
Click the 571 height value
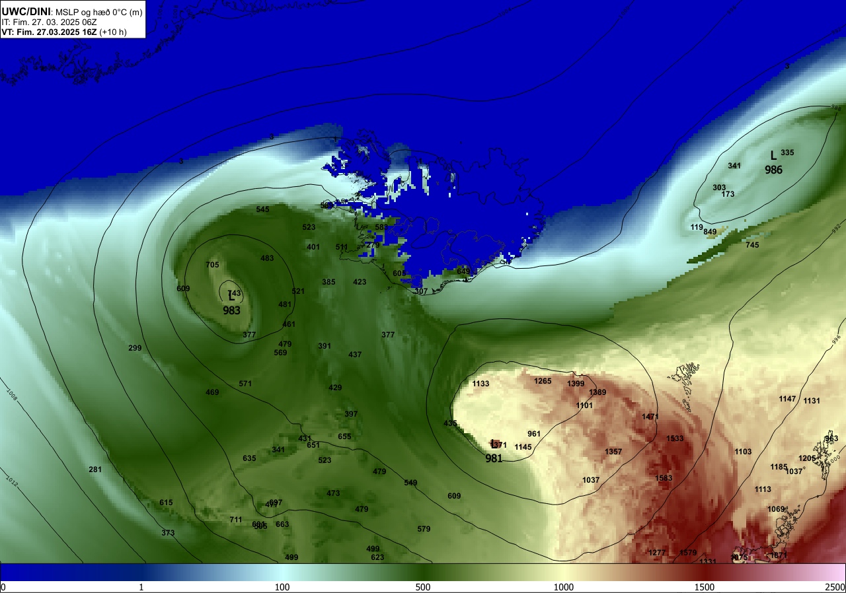click(245, 384)
